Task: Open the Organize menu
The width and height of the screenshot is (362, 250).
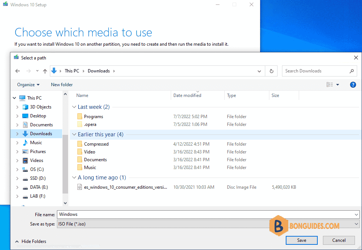Action: tap(28, 85)
